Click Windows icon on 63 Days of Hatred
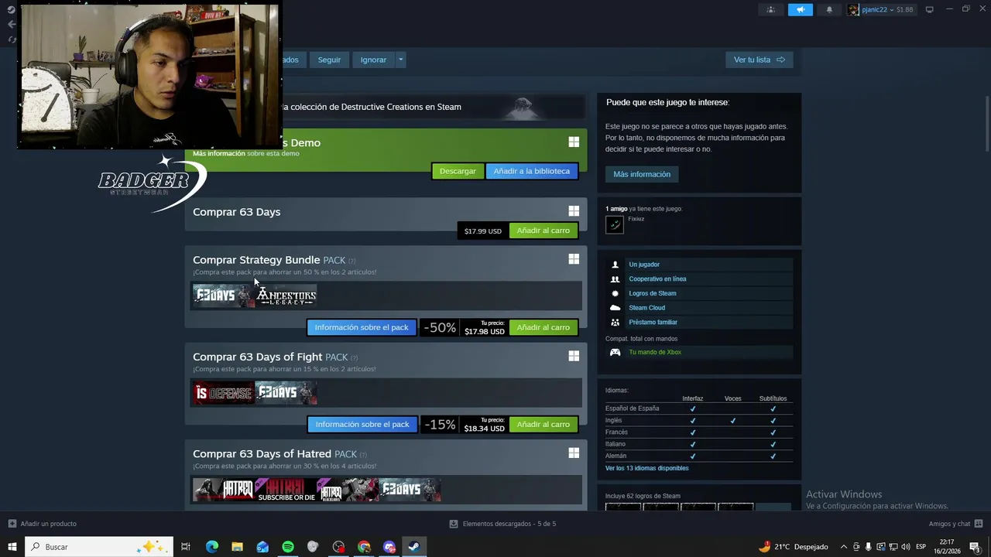This screenshot has width=991, height=557. (x=574, y=453)
